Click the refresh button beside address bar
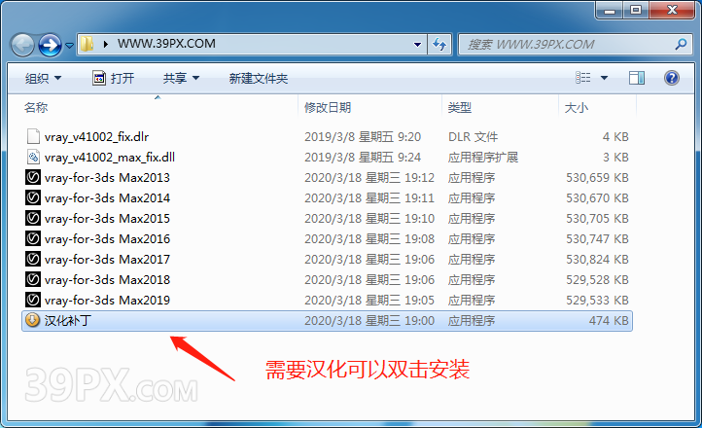Screen dimensions: 702x428 439,45
